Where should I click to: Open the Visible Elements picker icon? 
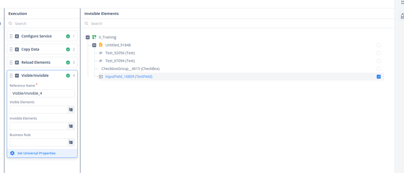coord(71,110)
